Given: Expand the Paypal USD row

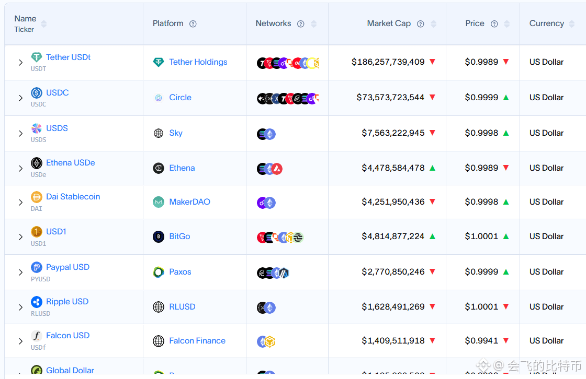Looking at the screenshot, I should click(x=20, y=273).
